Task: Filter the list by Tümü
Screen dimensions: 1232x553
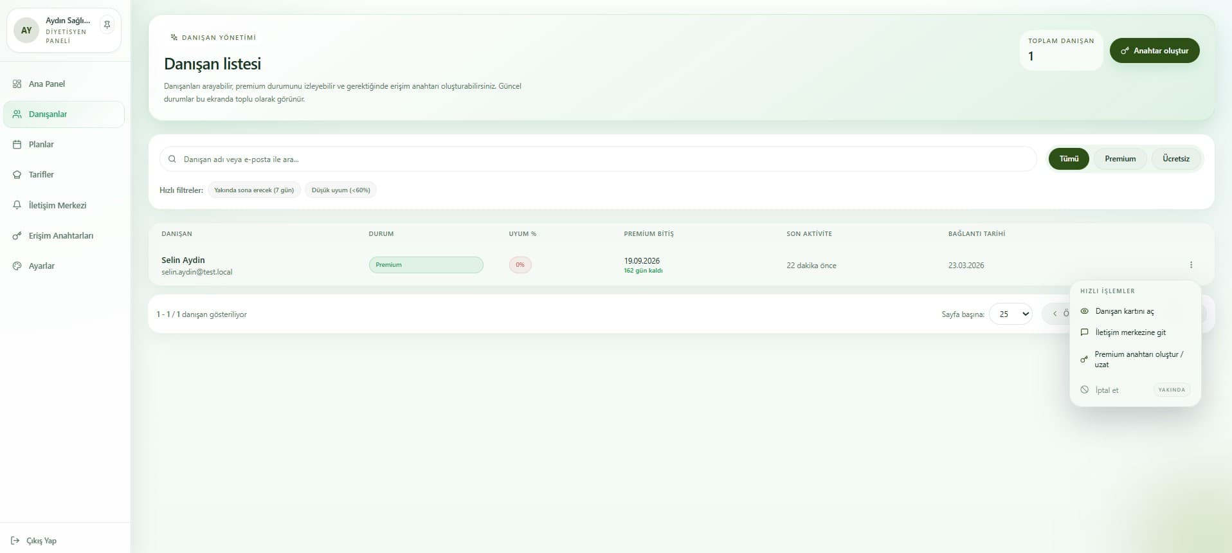Action: (x=1069, y=159)
